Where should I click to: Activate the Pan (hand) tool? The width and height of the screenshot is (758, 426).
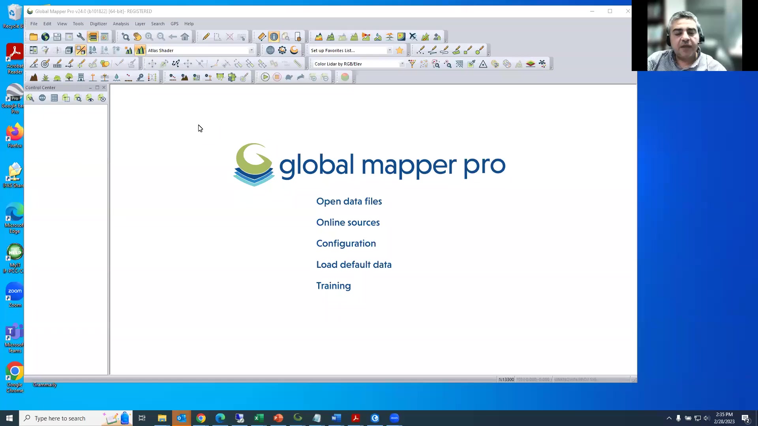[137, 36]
